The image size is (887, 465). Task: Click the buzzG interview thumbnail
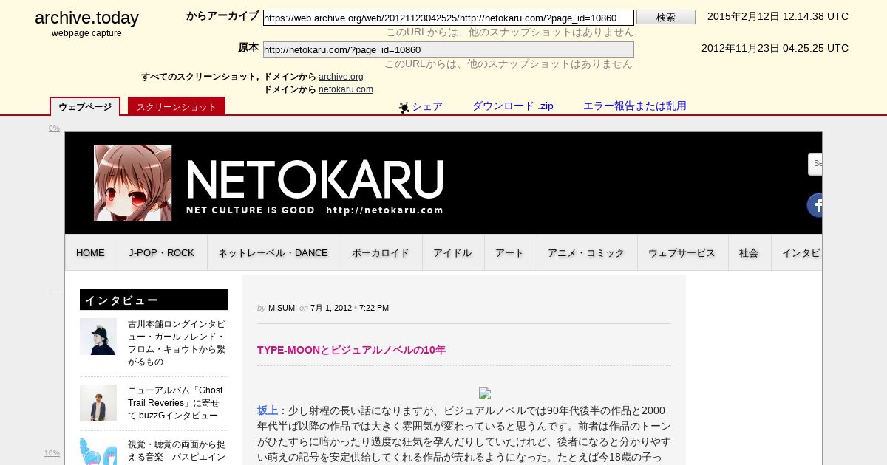[98, 403]
